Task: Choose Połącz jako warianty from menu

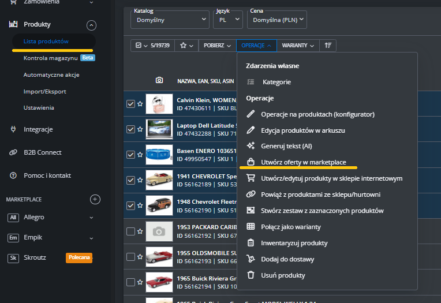Action: 290,227
